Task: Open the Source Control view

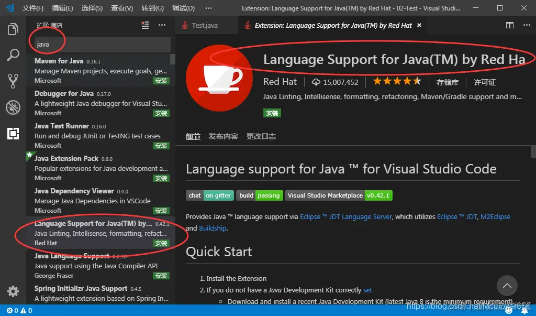Action: click(13, 81)
